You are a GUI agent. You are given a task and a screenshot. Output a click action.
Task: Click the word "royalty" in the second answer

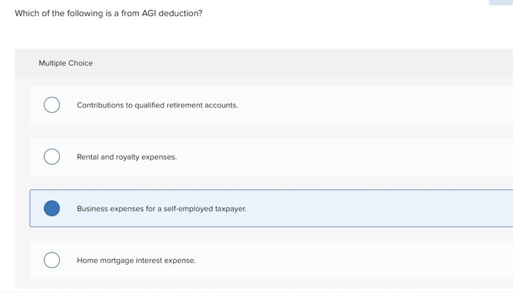pyautogui.click(x=127, y=157)
